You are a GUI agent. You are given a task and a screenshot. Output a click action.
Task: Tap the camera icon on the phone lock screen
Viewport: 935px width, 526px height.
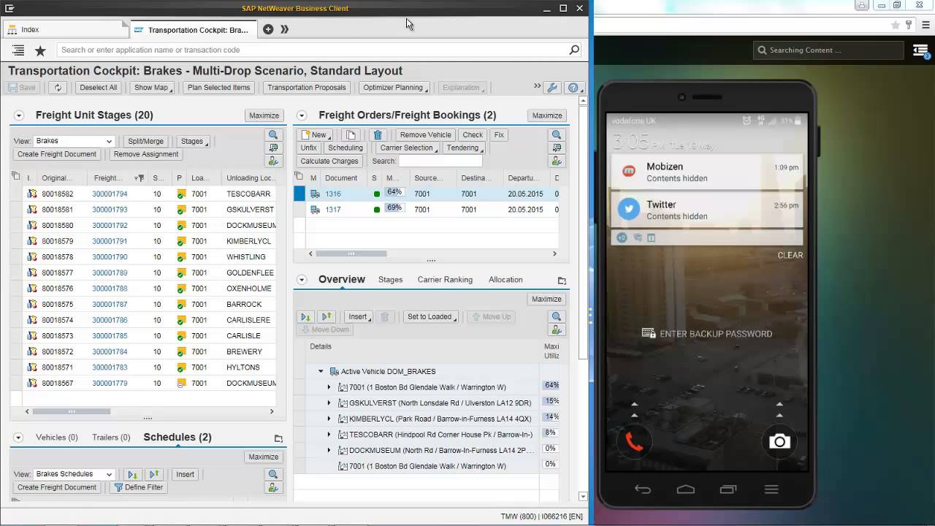[x=779, y=441]
